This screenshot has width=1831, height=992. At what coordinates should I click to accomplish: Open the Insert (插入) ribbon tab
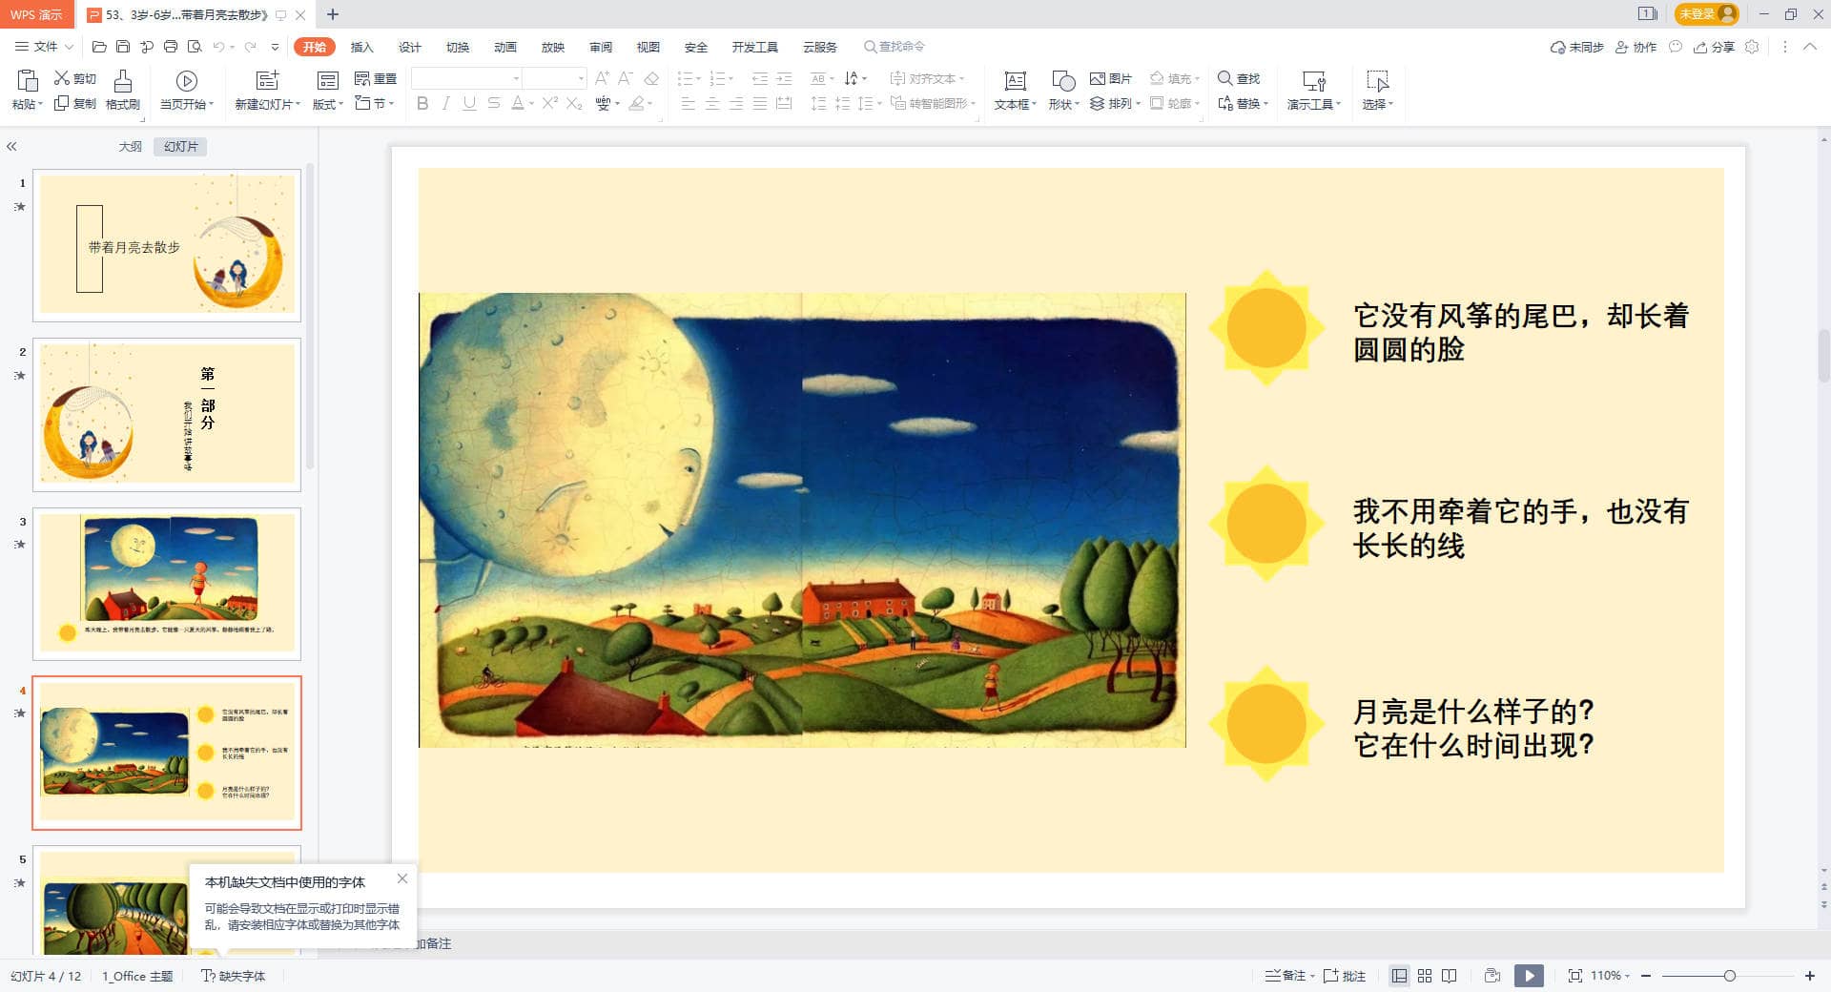362,47
